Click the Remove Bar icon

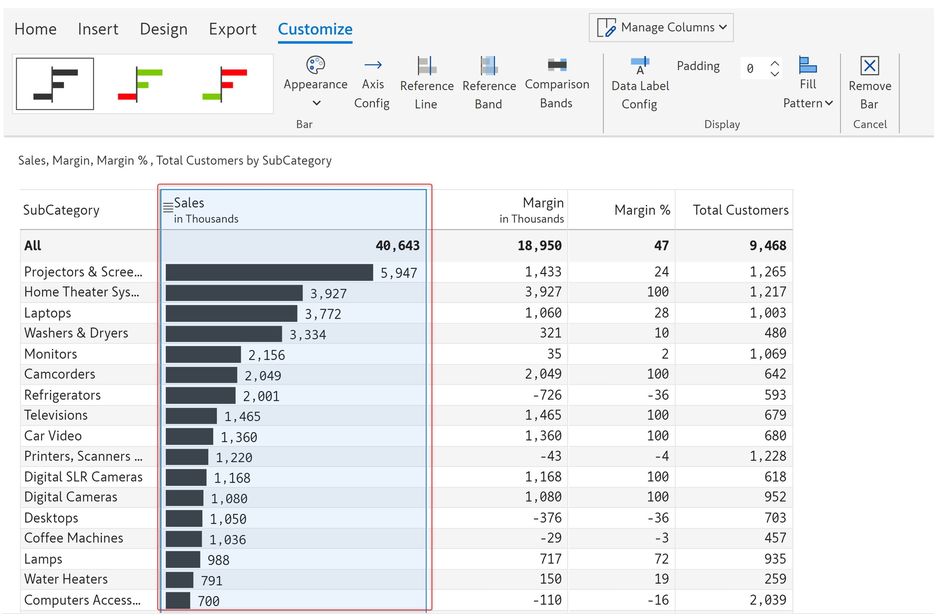870,66
